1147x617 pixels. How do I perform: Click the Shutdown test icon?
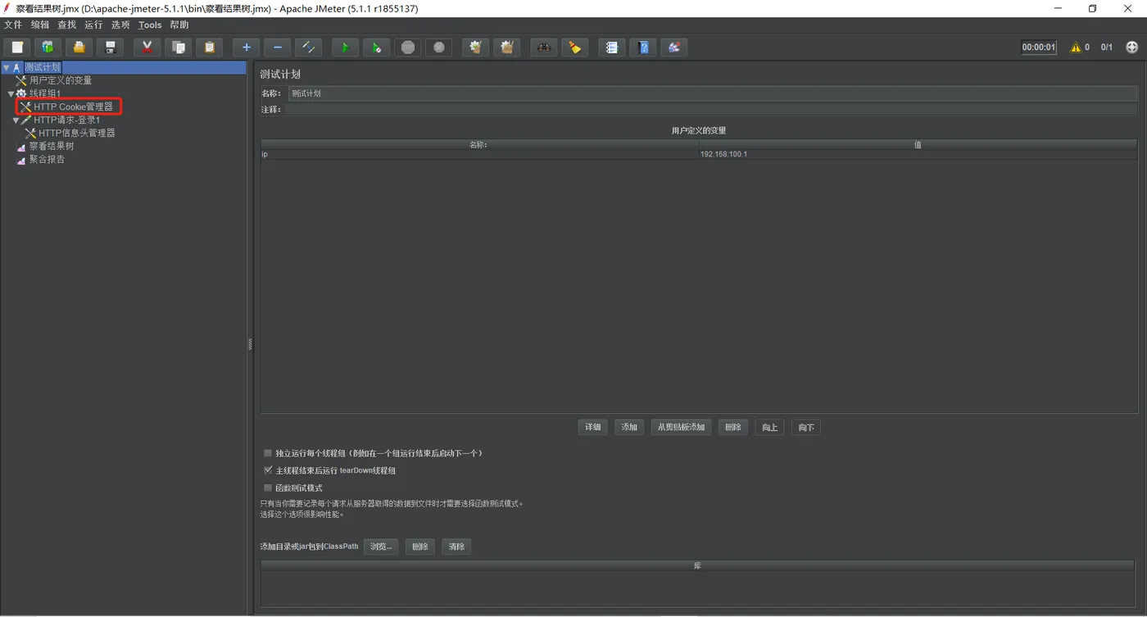(438, 48)
